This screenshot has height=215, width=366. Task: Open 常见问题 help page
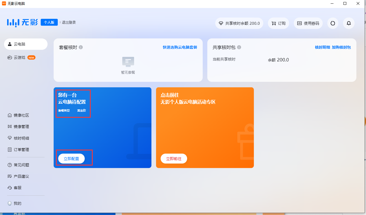[18, 165]
